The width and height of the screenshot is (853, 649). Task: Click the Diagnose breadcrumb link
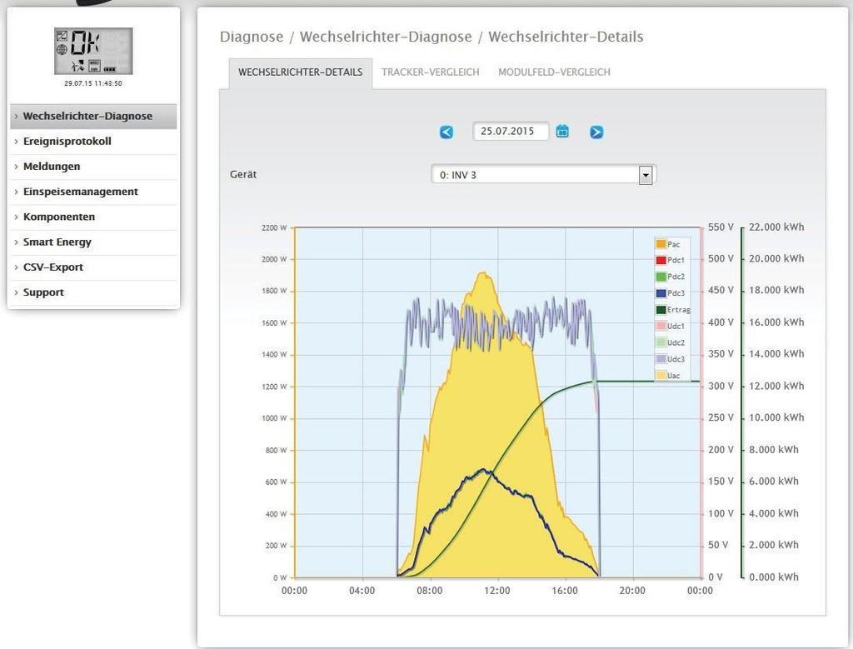pos(252,37)
